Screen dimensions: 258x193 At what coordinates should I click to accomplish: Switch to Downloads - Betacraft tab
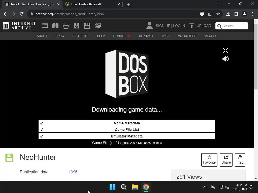92,4
